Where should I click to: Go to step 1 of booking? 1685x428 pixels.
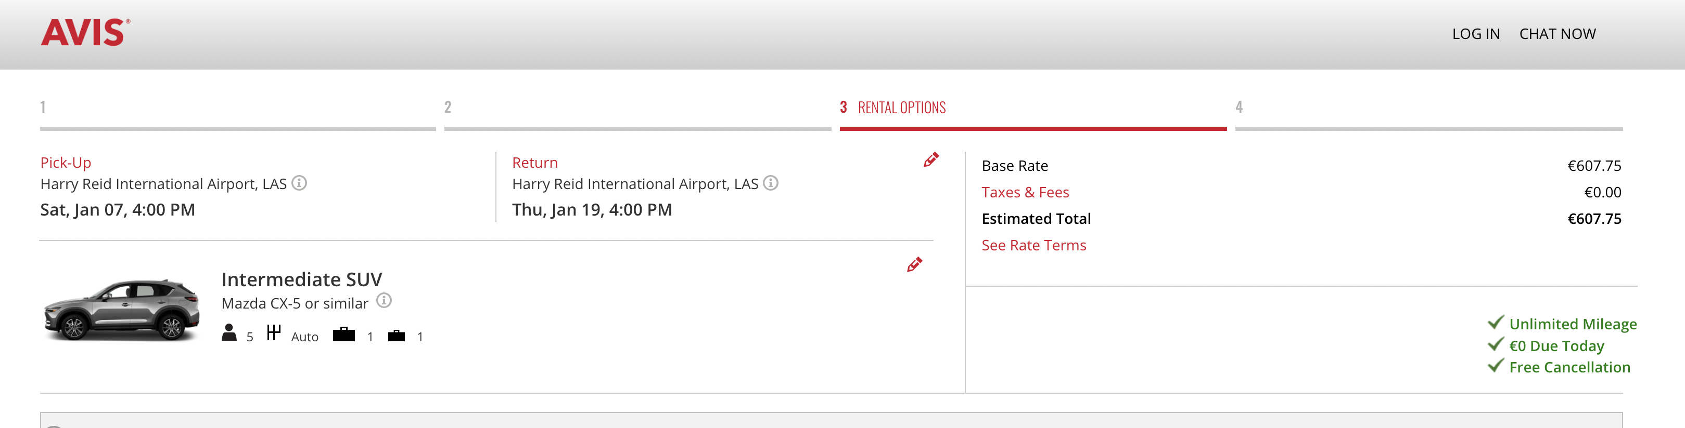pos(43,108)
